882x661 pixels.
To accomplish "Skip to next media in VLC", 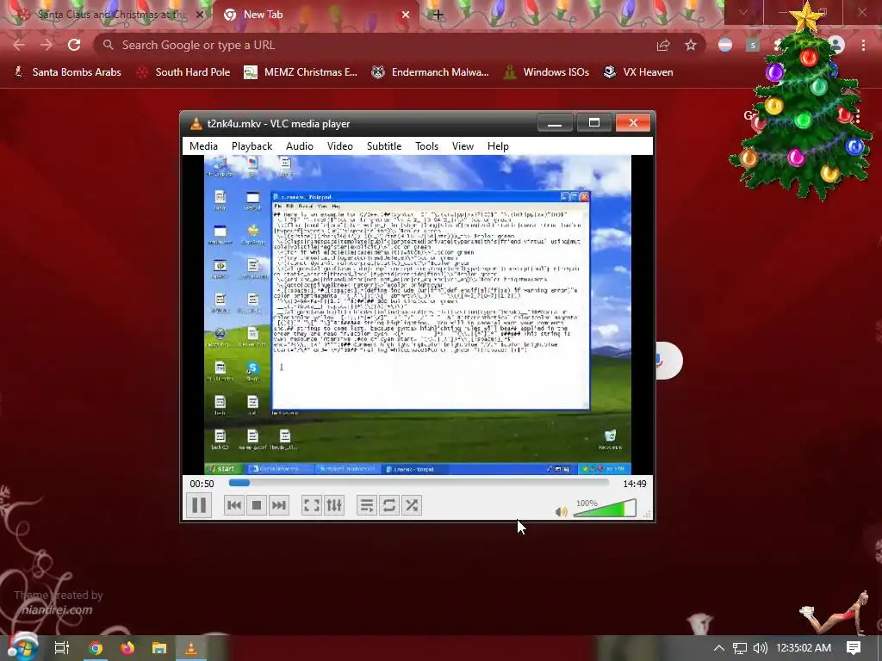I will tap(279, 505).
